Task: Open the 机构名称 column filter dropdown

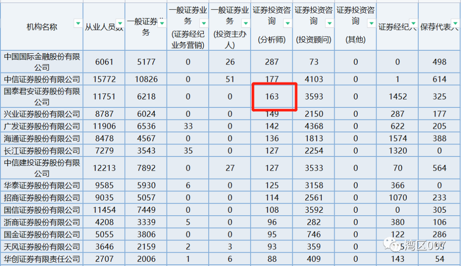Action: point(78,23)
